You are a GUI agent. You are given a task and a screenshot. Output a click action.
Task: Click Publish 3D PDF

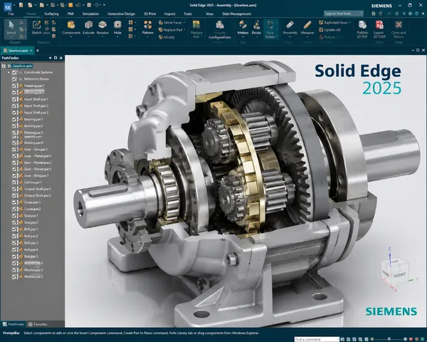[x=362, y=29]
